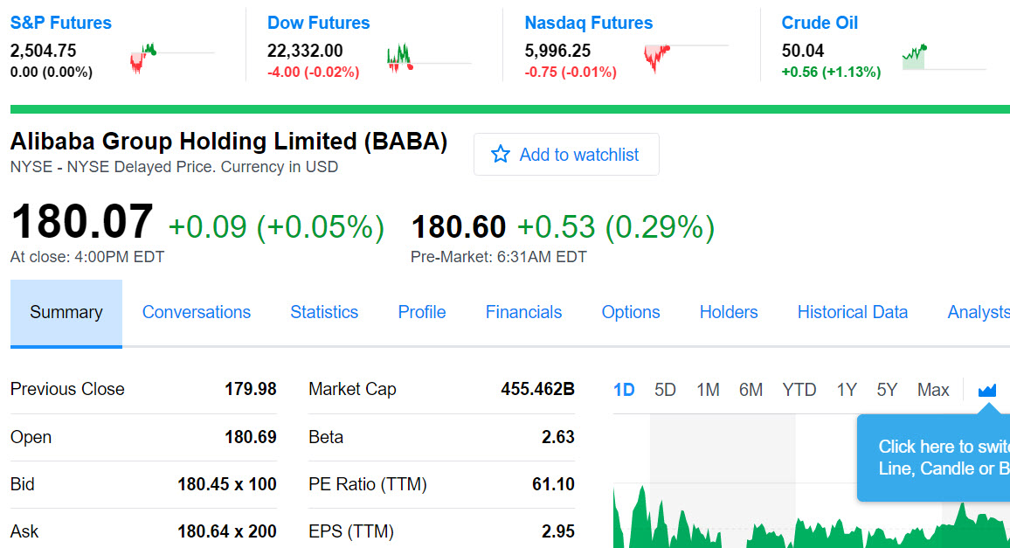Open the Dow Futures quote link
This screenshot has height=548, width=1010.
pos(318,23)
